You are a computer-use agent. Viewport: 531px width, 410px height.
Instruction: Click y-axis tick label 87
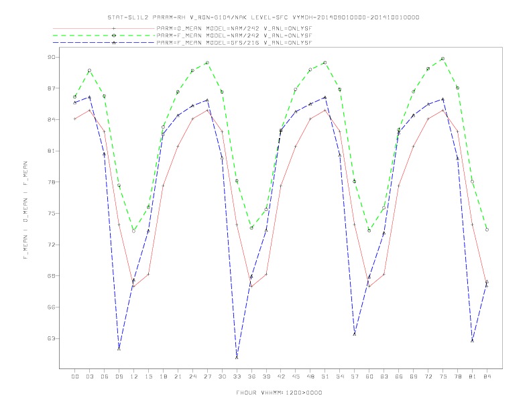(51, 88)
